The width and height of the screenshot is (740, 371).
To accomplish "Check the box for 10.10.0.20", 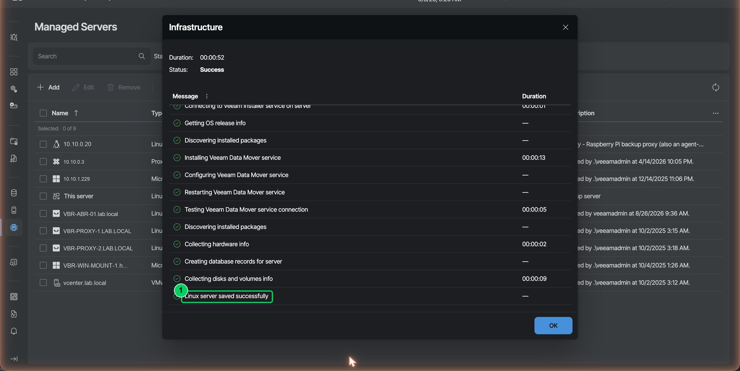I will click(43, 144).
